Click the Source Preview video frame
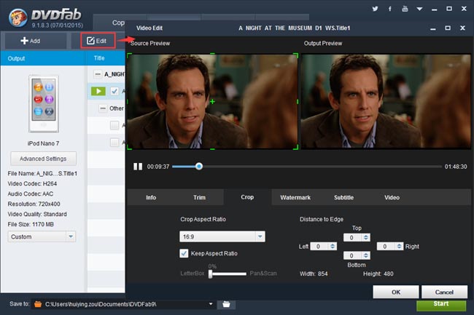Screen dimensions: 474x315 (212, 101)
